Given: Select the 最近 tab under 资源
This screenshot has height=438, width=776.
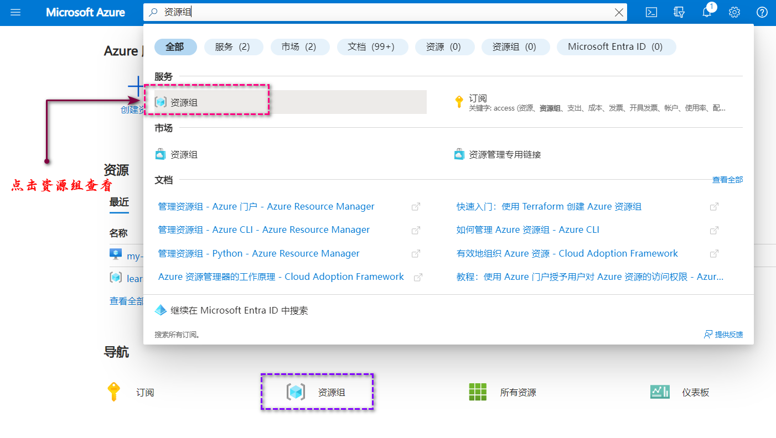Looking at the screenshot, I should (x=119, y=202).
